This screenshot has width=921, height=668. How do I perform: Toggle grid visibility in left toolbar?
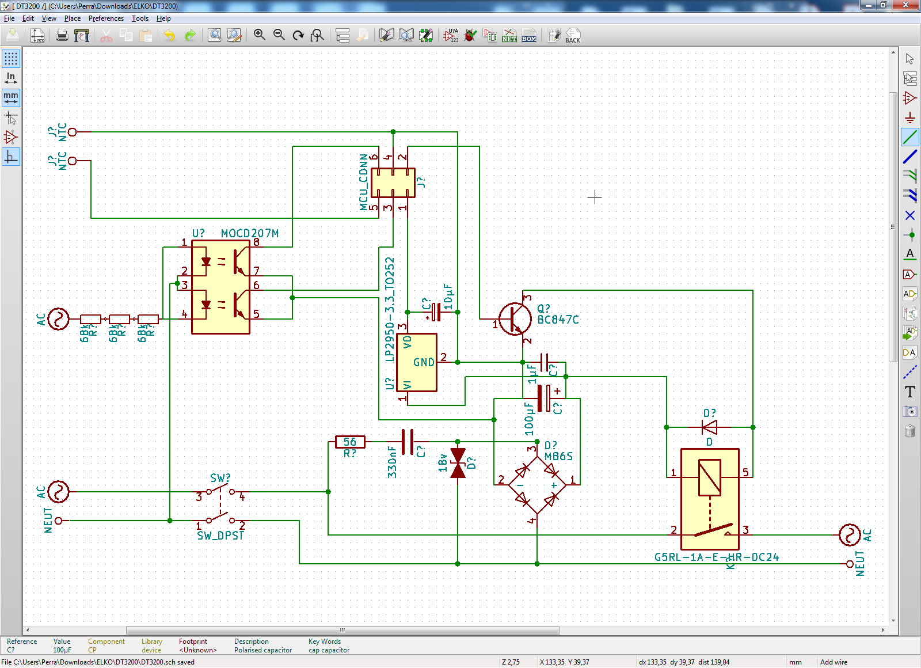coord(11,59)
